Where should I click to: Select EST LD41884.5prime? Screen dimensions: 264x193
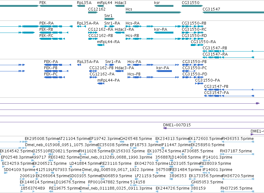(71, 167)
